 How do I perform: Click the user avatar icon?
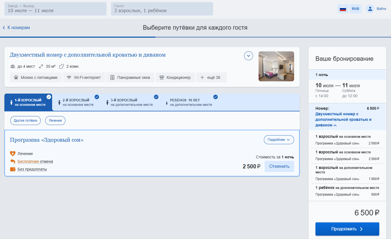[370, 9]
